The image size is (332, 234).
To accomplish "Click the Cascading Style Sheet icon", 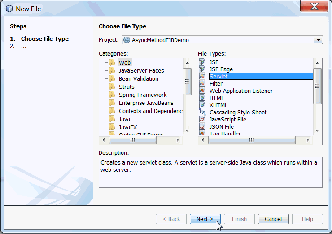I will coord(202,112).
